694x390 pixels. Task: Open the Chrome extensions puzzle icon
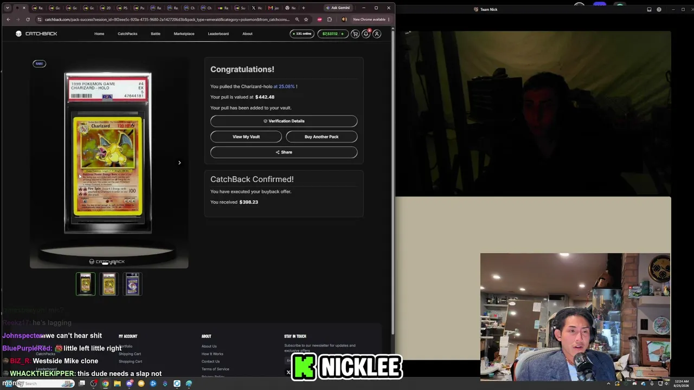point(329,19)
